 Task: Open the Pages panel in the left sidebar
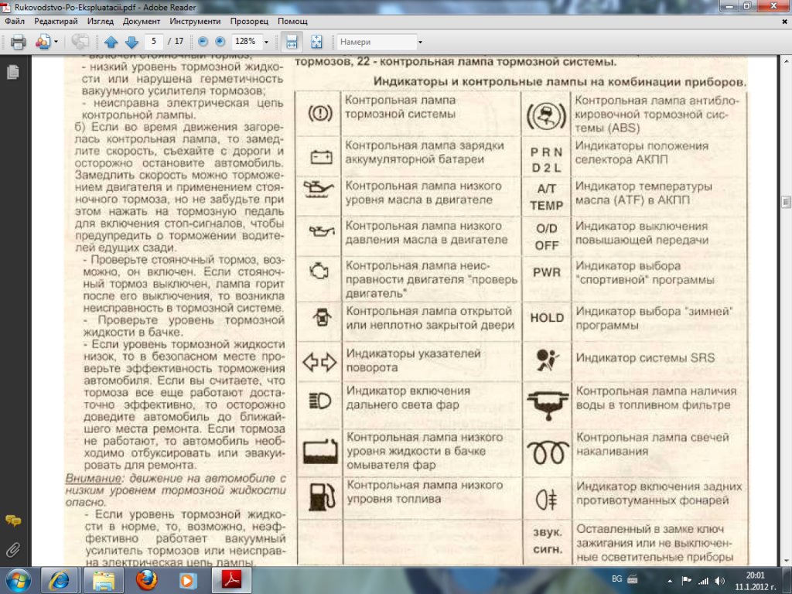[x=12, y=73]
